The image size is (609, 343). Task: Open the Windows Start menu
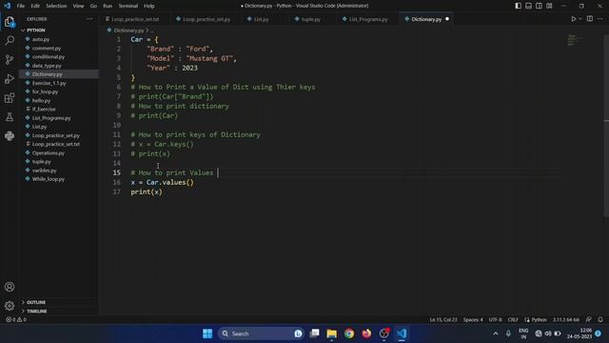207,333
